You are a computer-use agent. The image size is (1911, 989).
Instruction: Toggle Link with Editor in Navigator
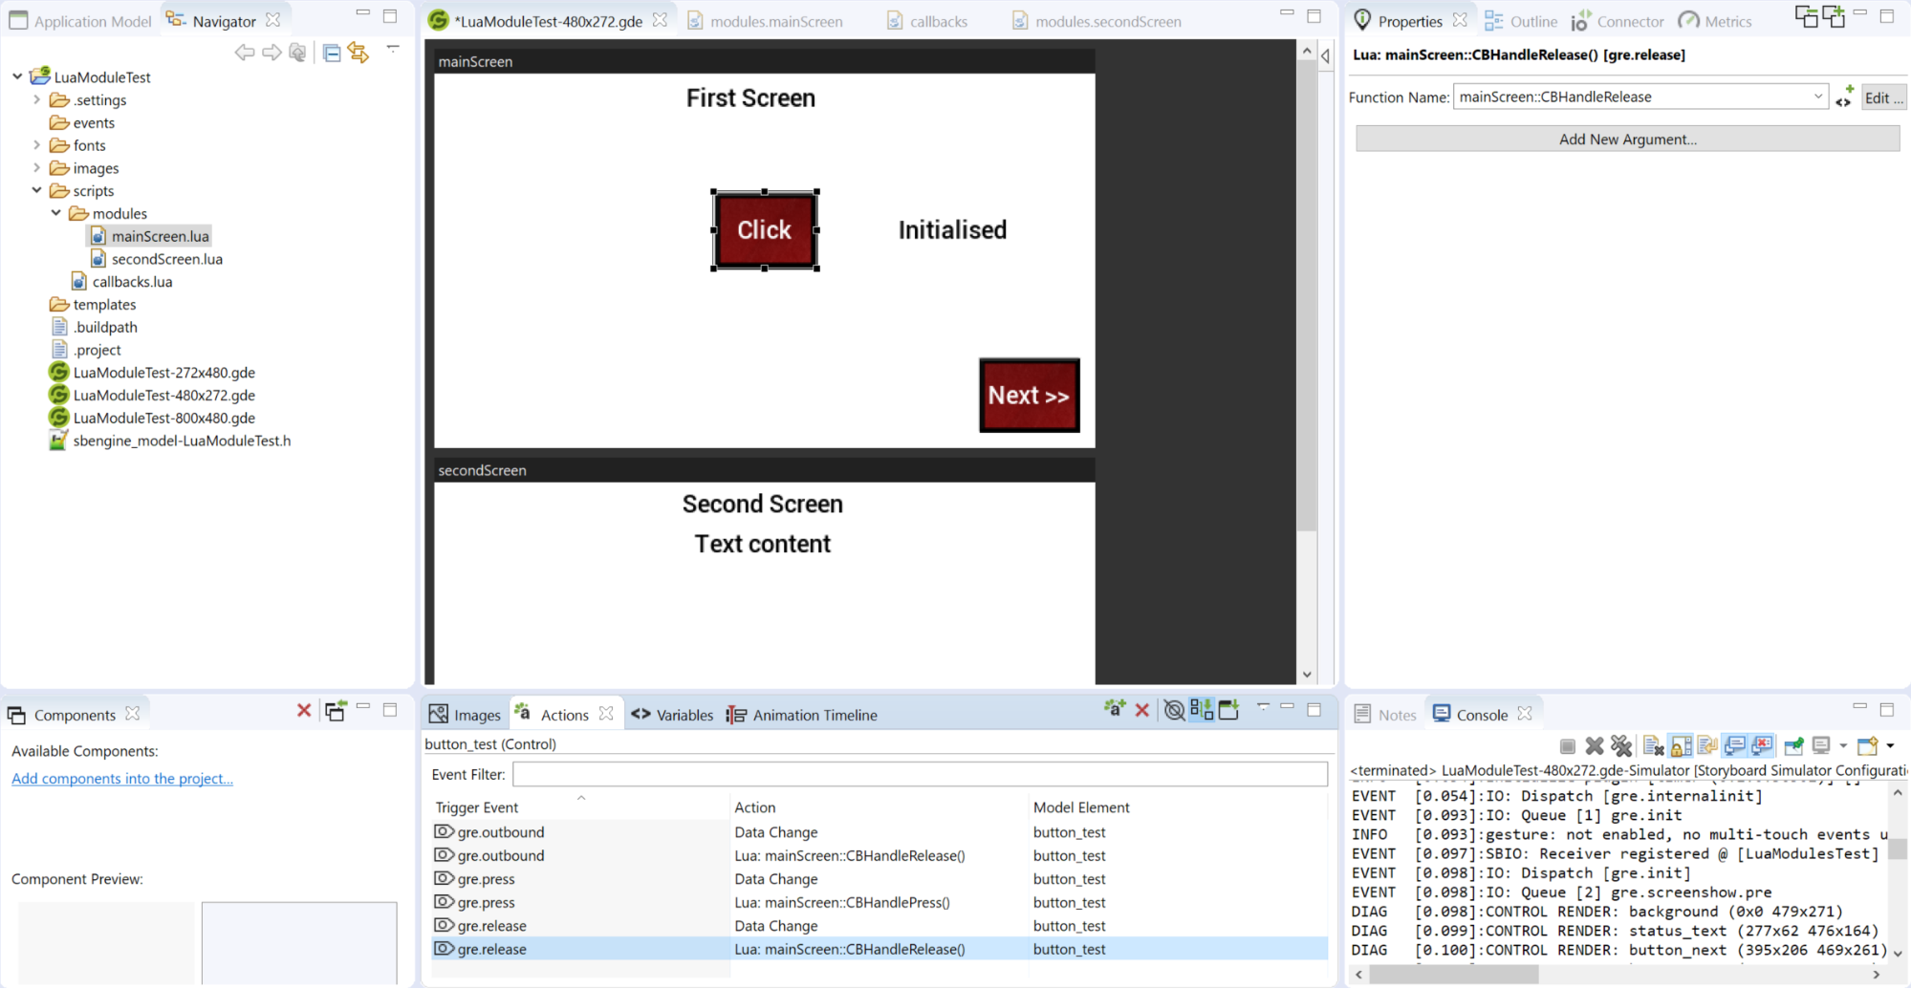358,53
